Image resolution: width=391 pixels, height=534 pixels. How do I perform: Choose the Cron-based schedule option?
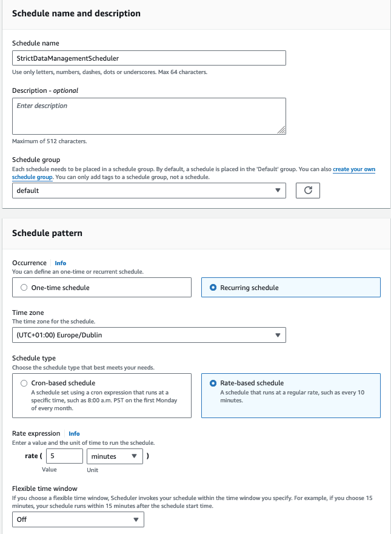(24, 384)
